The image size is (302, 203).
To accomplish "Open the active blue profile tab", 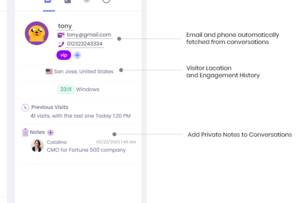I will pos(48,1).
